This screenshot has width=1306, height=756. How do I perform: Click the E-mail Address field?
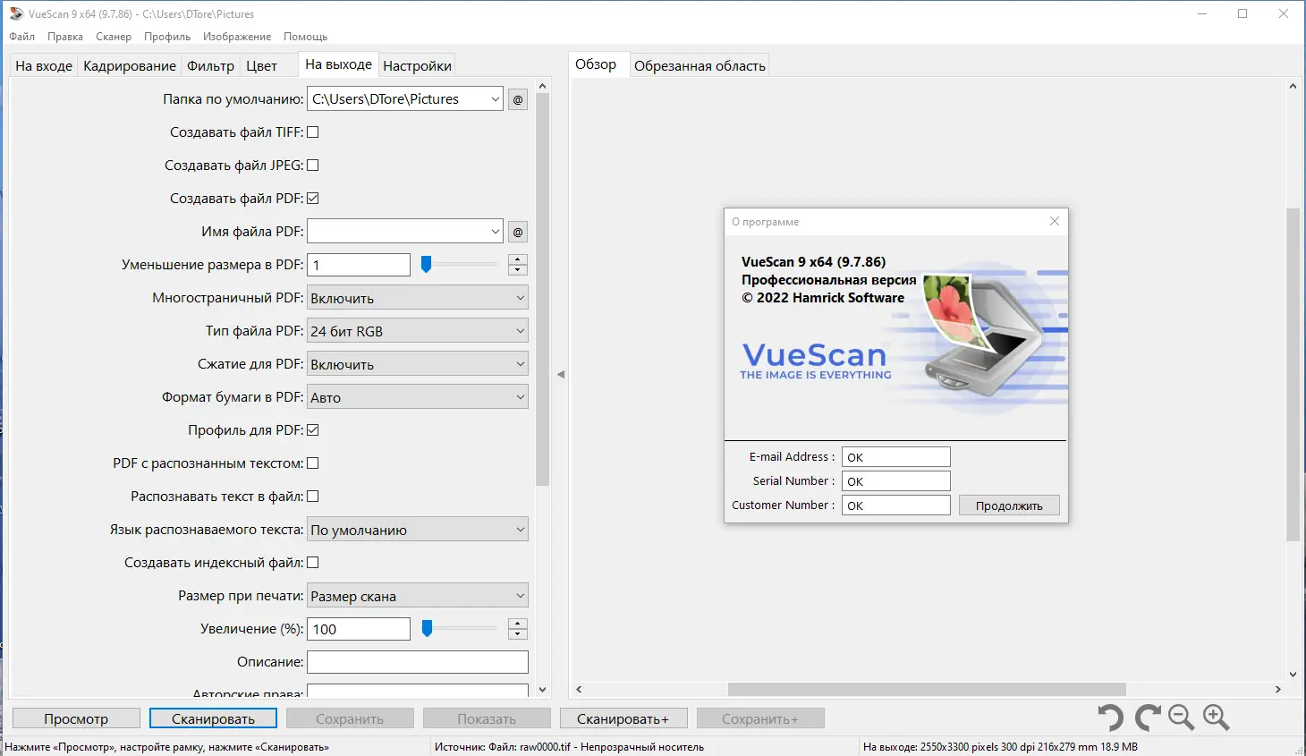[896, 457]
